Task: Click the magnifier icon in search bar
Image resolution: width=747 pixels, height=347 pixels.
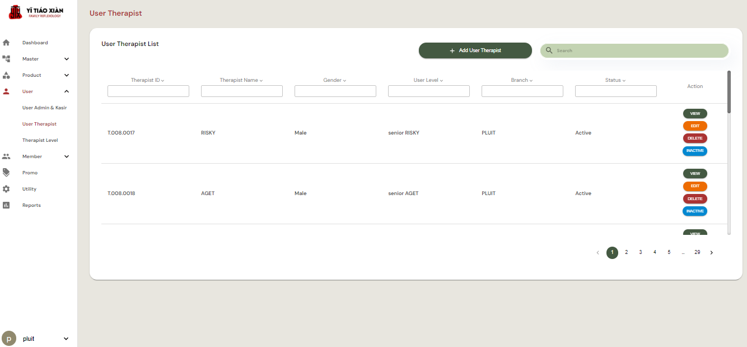Action: click(x=549, y=50)
